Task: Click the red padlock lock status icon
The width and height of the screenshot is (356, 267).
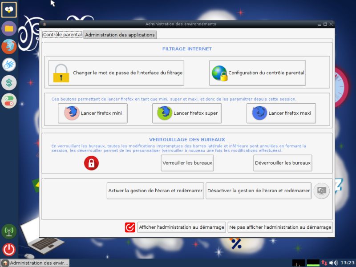Action: point(91,163)
